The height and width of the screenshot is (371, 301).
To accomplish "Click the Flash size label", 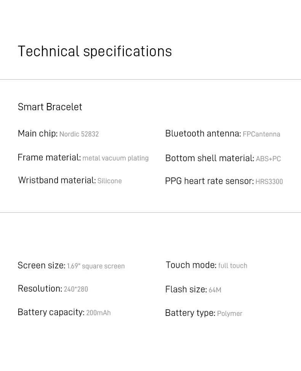I will click(x=186, y=289).
